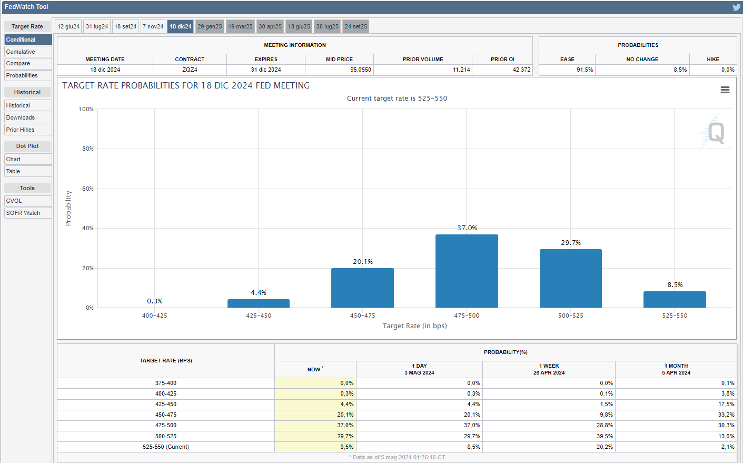Open Historical data link in sidebar

pyautogui.click(x=28, y=105)
